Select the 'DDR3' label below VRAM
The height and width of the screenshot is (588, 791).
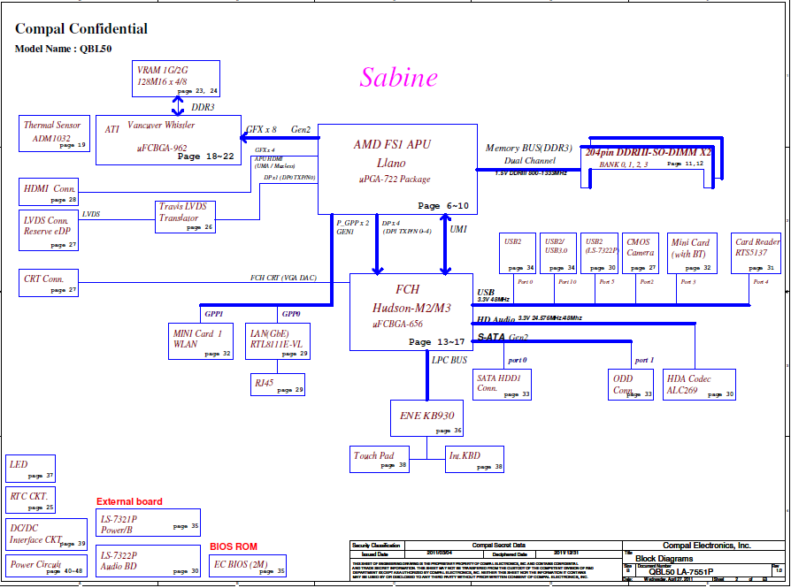coord(203,107)
